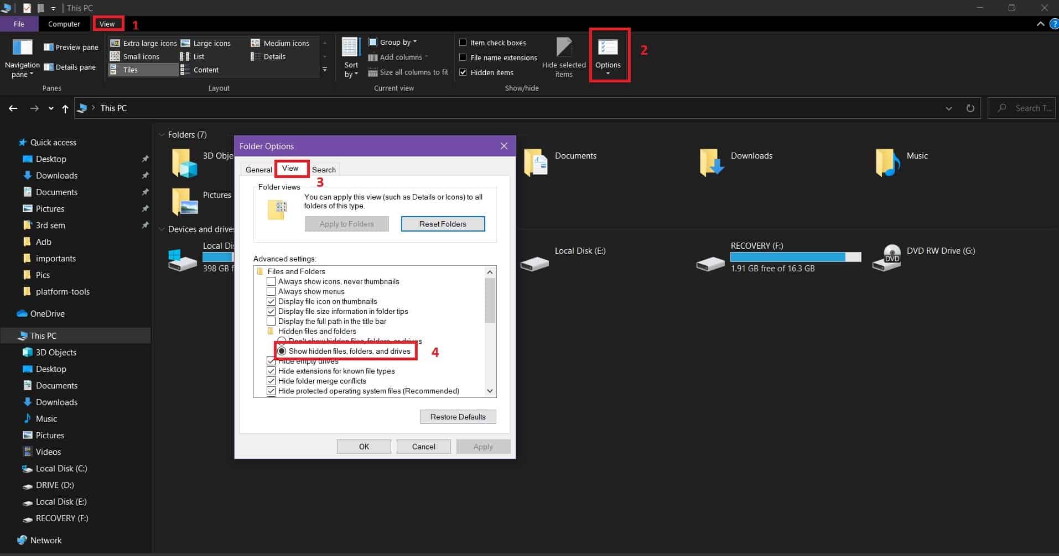Open Options from the ribbon
Viewport: 1059px width, 556px height.
[608, 55]
